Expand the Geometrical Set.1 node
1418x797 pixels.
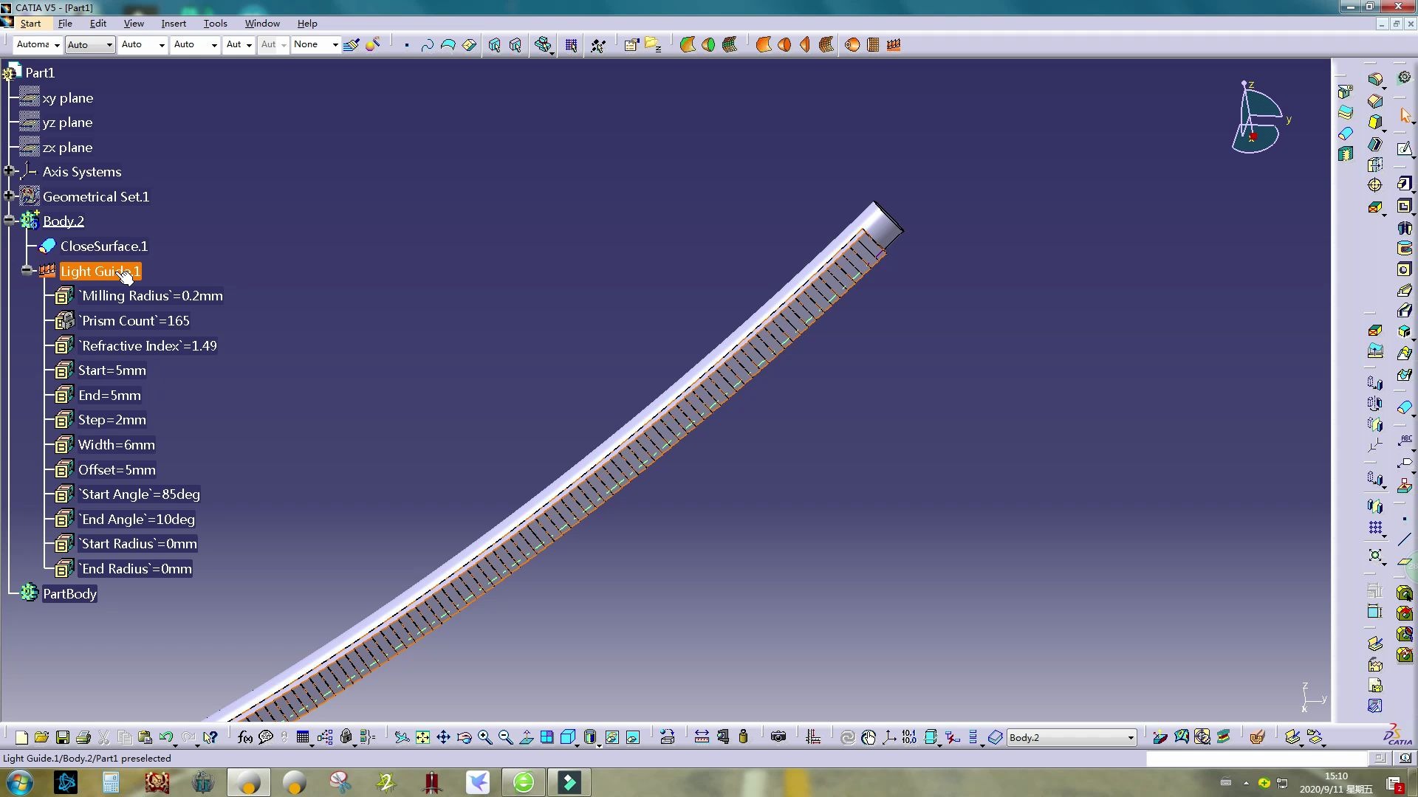click(x=9, y=196)
